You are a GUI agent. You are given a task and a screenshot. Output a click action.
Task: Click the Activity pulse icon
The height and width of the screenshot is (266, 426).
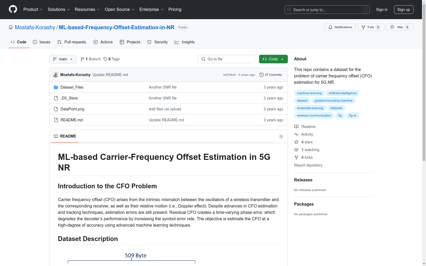[x=296, y=134]
